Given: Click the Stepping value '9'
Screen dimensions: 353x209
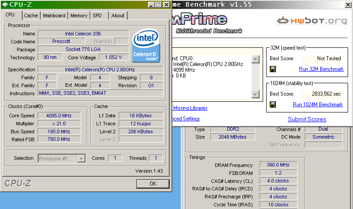Looking at the screenshot, I should (151, 77).
